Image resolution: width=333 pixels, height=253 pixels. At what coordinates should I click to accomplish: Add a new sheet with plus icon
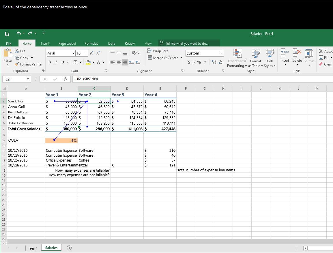point(69,248)
